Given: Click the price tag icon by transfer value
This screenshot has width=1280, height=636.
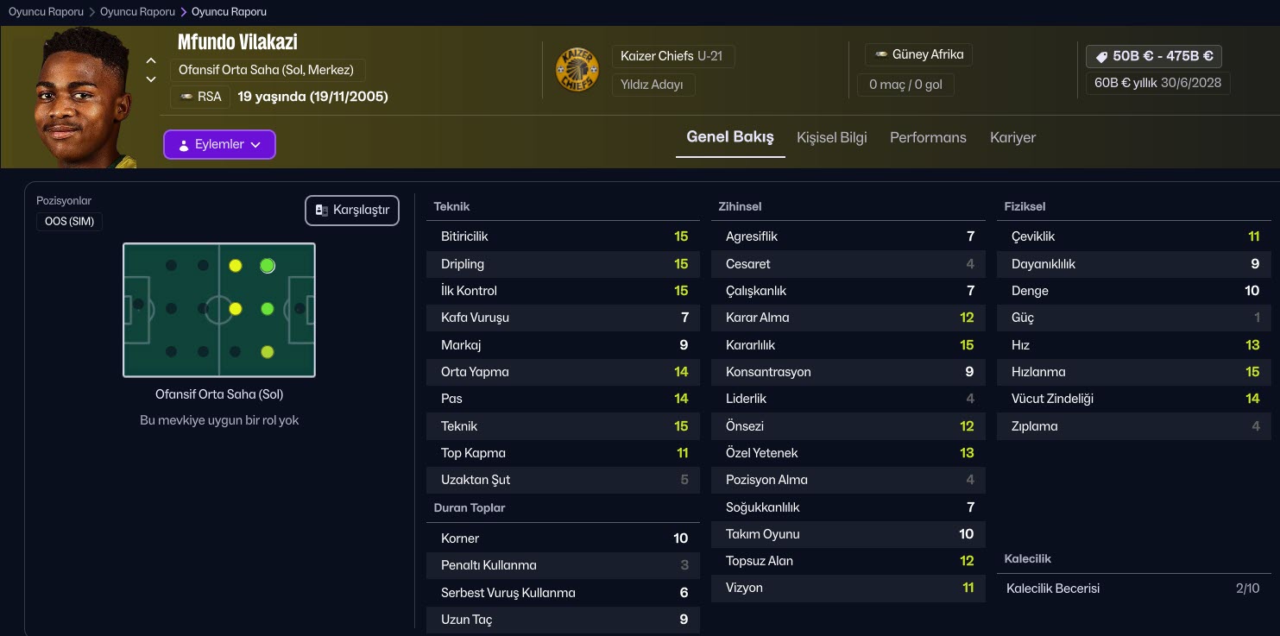Looking at the screenshot, I should pos(1100,56).
